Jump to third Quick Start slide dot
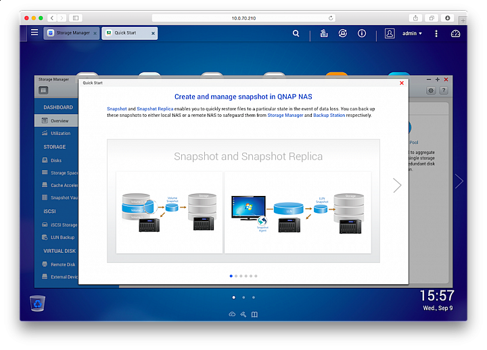This screenshot has height=350, width=487. coord(241,276)
